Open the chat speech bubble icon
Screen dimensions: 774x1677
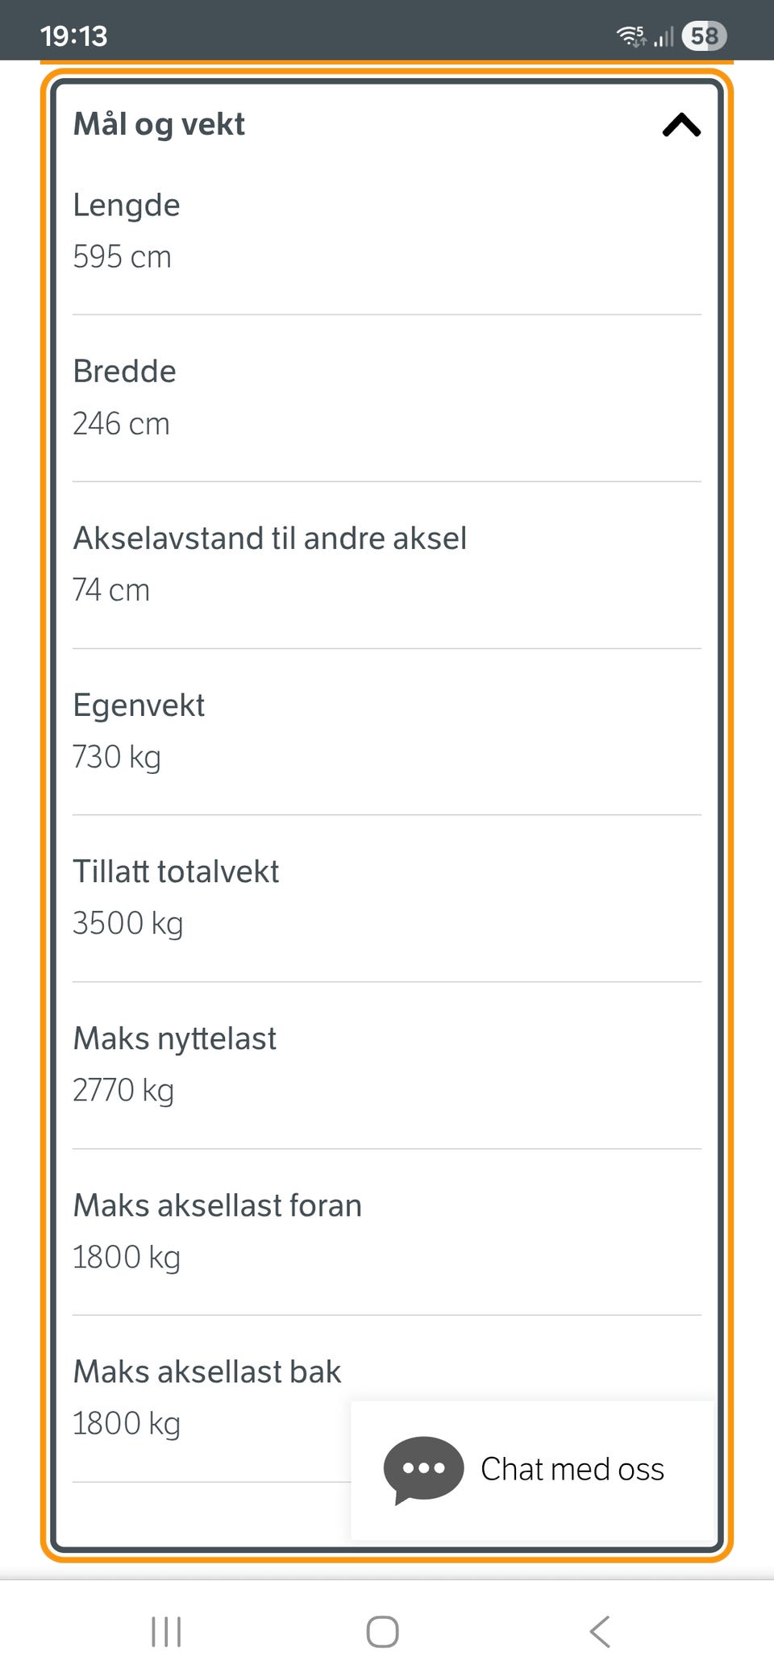coord(423,1469)
